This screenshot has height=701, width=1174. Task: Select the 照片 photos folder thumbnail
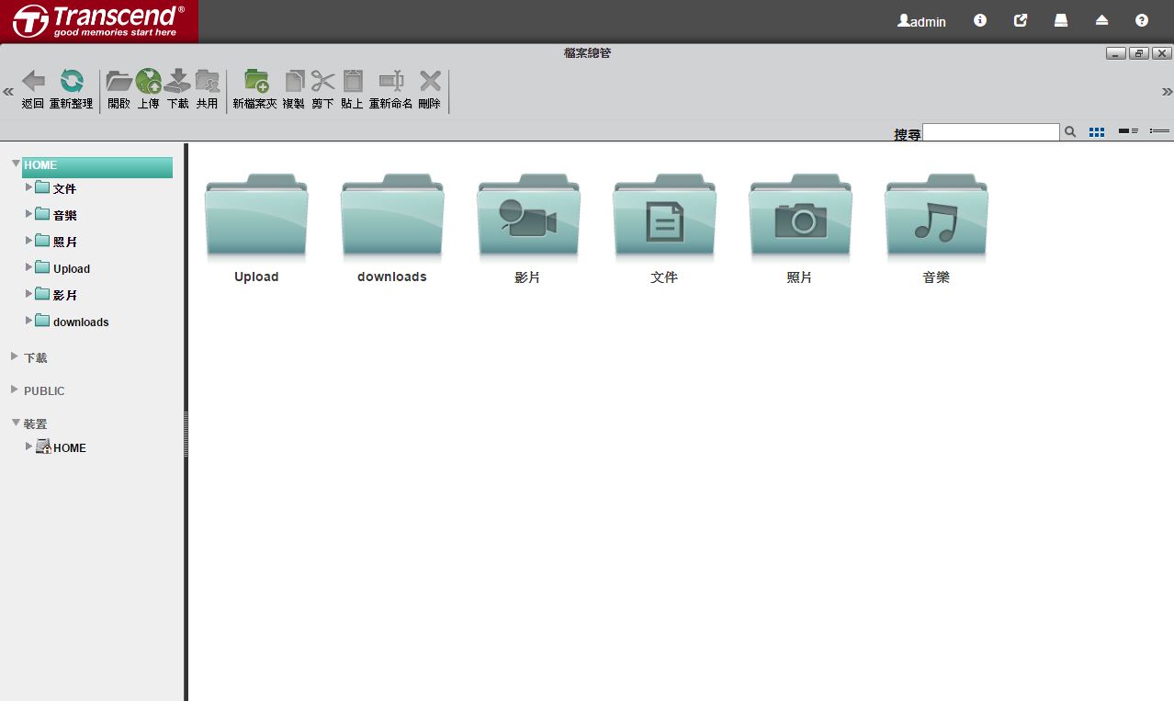(800, 215)
